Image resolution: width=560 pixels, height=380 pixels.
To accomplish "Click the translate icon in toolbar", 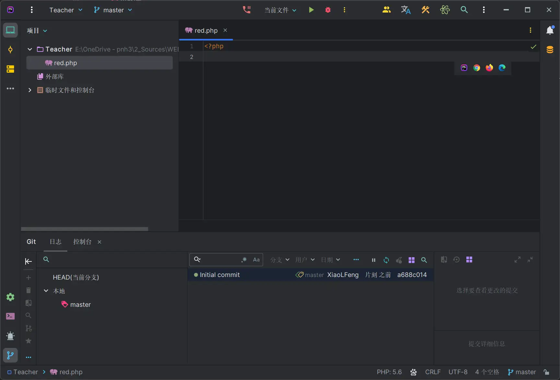I will pos(406,10).
